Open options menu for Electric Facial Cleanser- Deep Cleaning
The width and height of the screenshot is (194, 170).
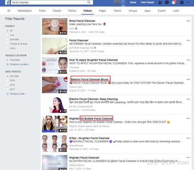188,99
